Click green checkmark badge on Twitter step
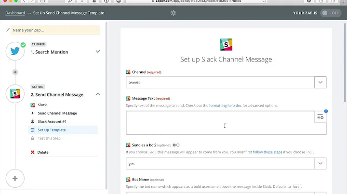Viewport: 347px width, 194px height. pos(23,45)
